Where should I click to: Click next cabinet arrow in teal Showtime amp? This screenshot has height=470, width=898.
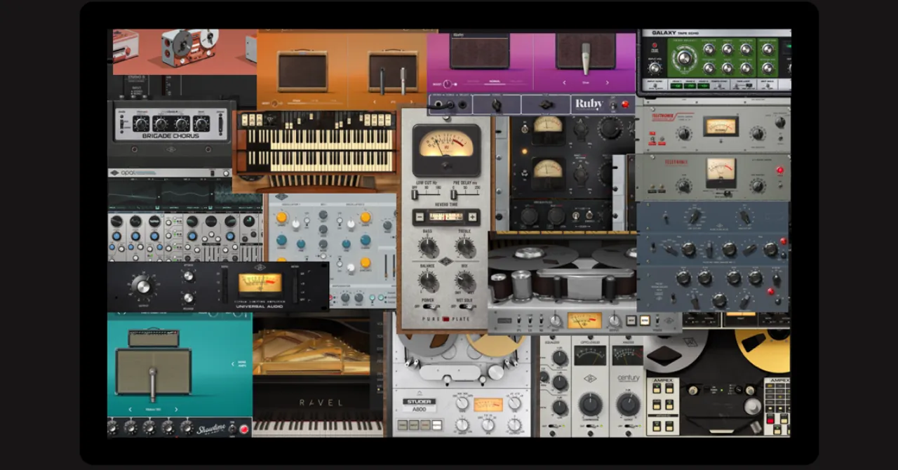(175, 410)
